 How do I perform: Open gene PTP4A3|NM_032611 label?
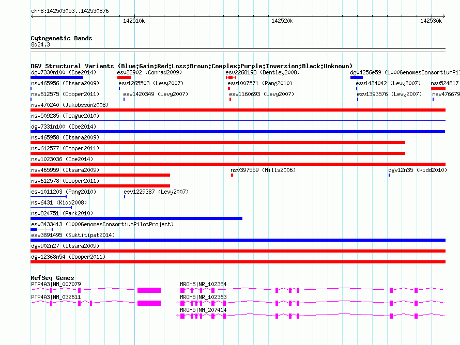click(x=56, y=297)
